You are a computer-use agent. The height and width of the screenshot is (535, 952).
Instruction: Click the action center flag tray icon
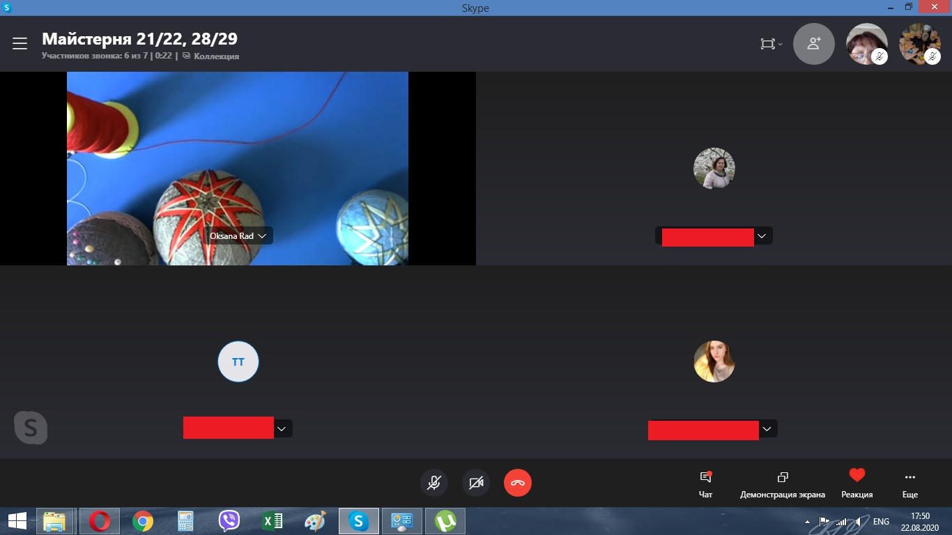point(823,521)
